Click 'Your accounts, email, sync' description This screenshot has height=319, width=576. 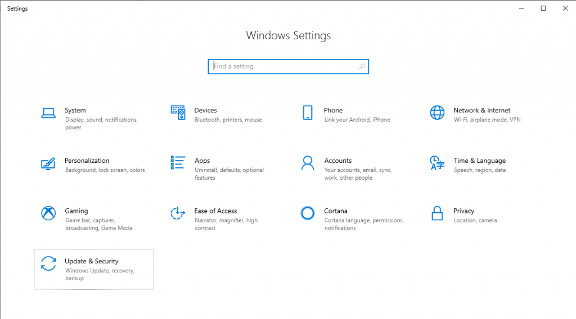358,174
